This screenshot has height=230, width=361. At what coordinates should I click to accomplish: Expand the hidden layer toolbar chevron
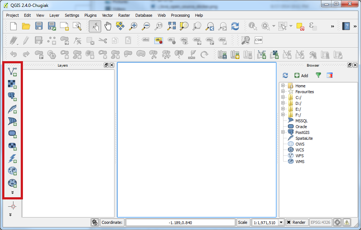12,192
